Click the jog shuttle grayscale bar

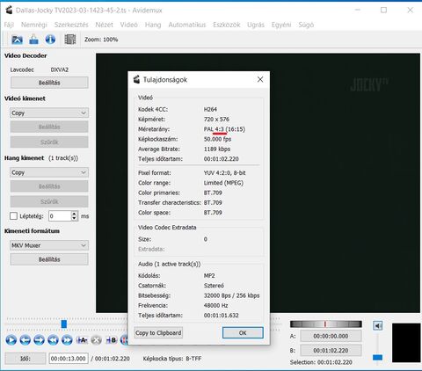tap(326, 324)
